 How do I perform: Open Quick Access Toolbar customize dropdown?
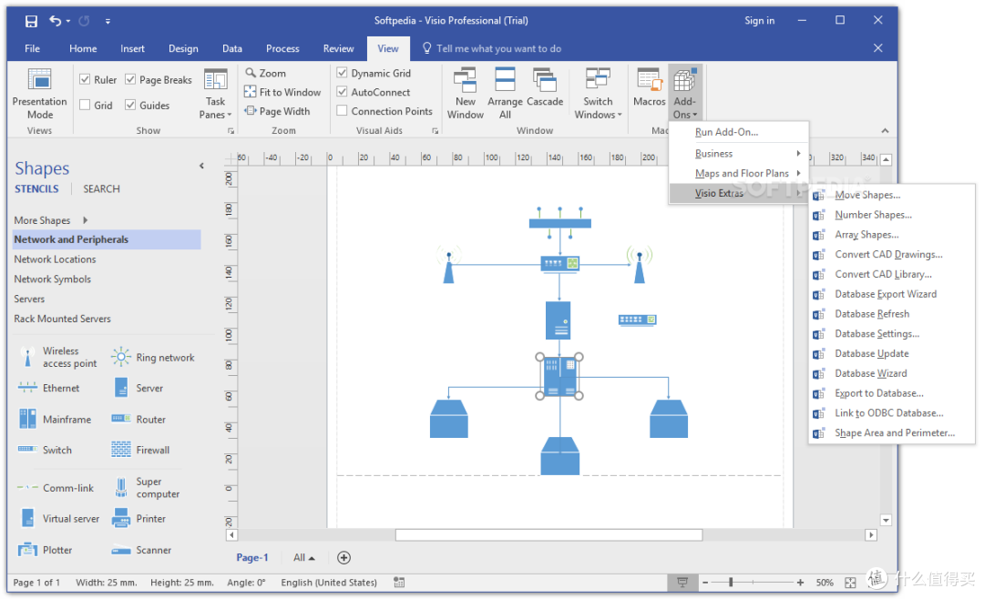click(108, 21)
